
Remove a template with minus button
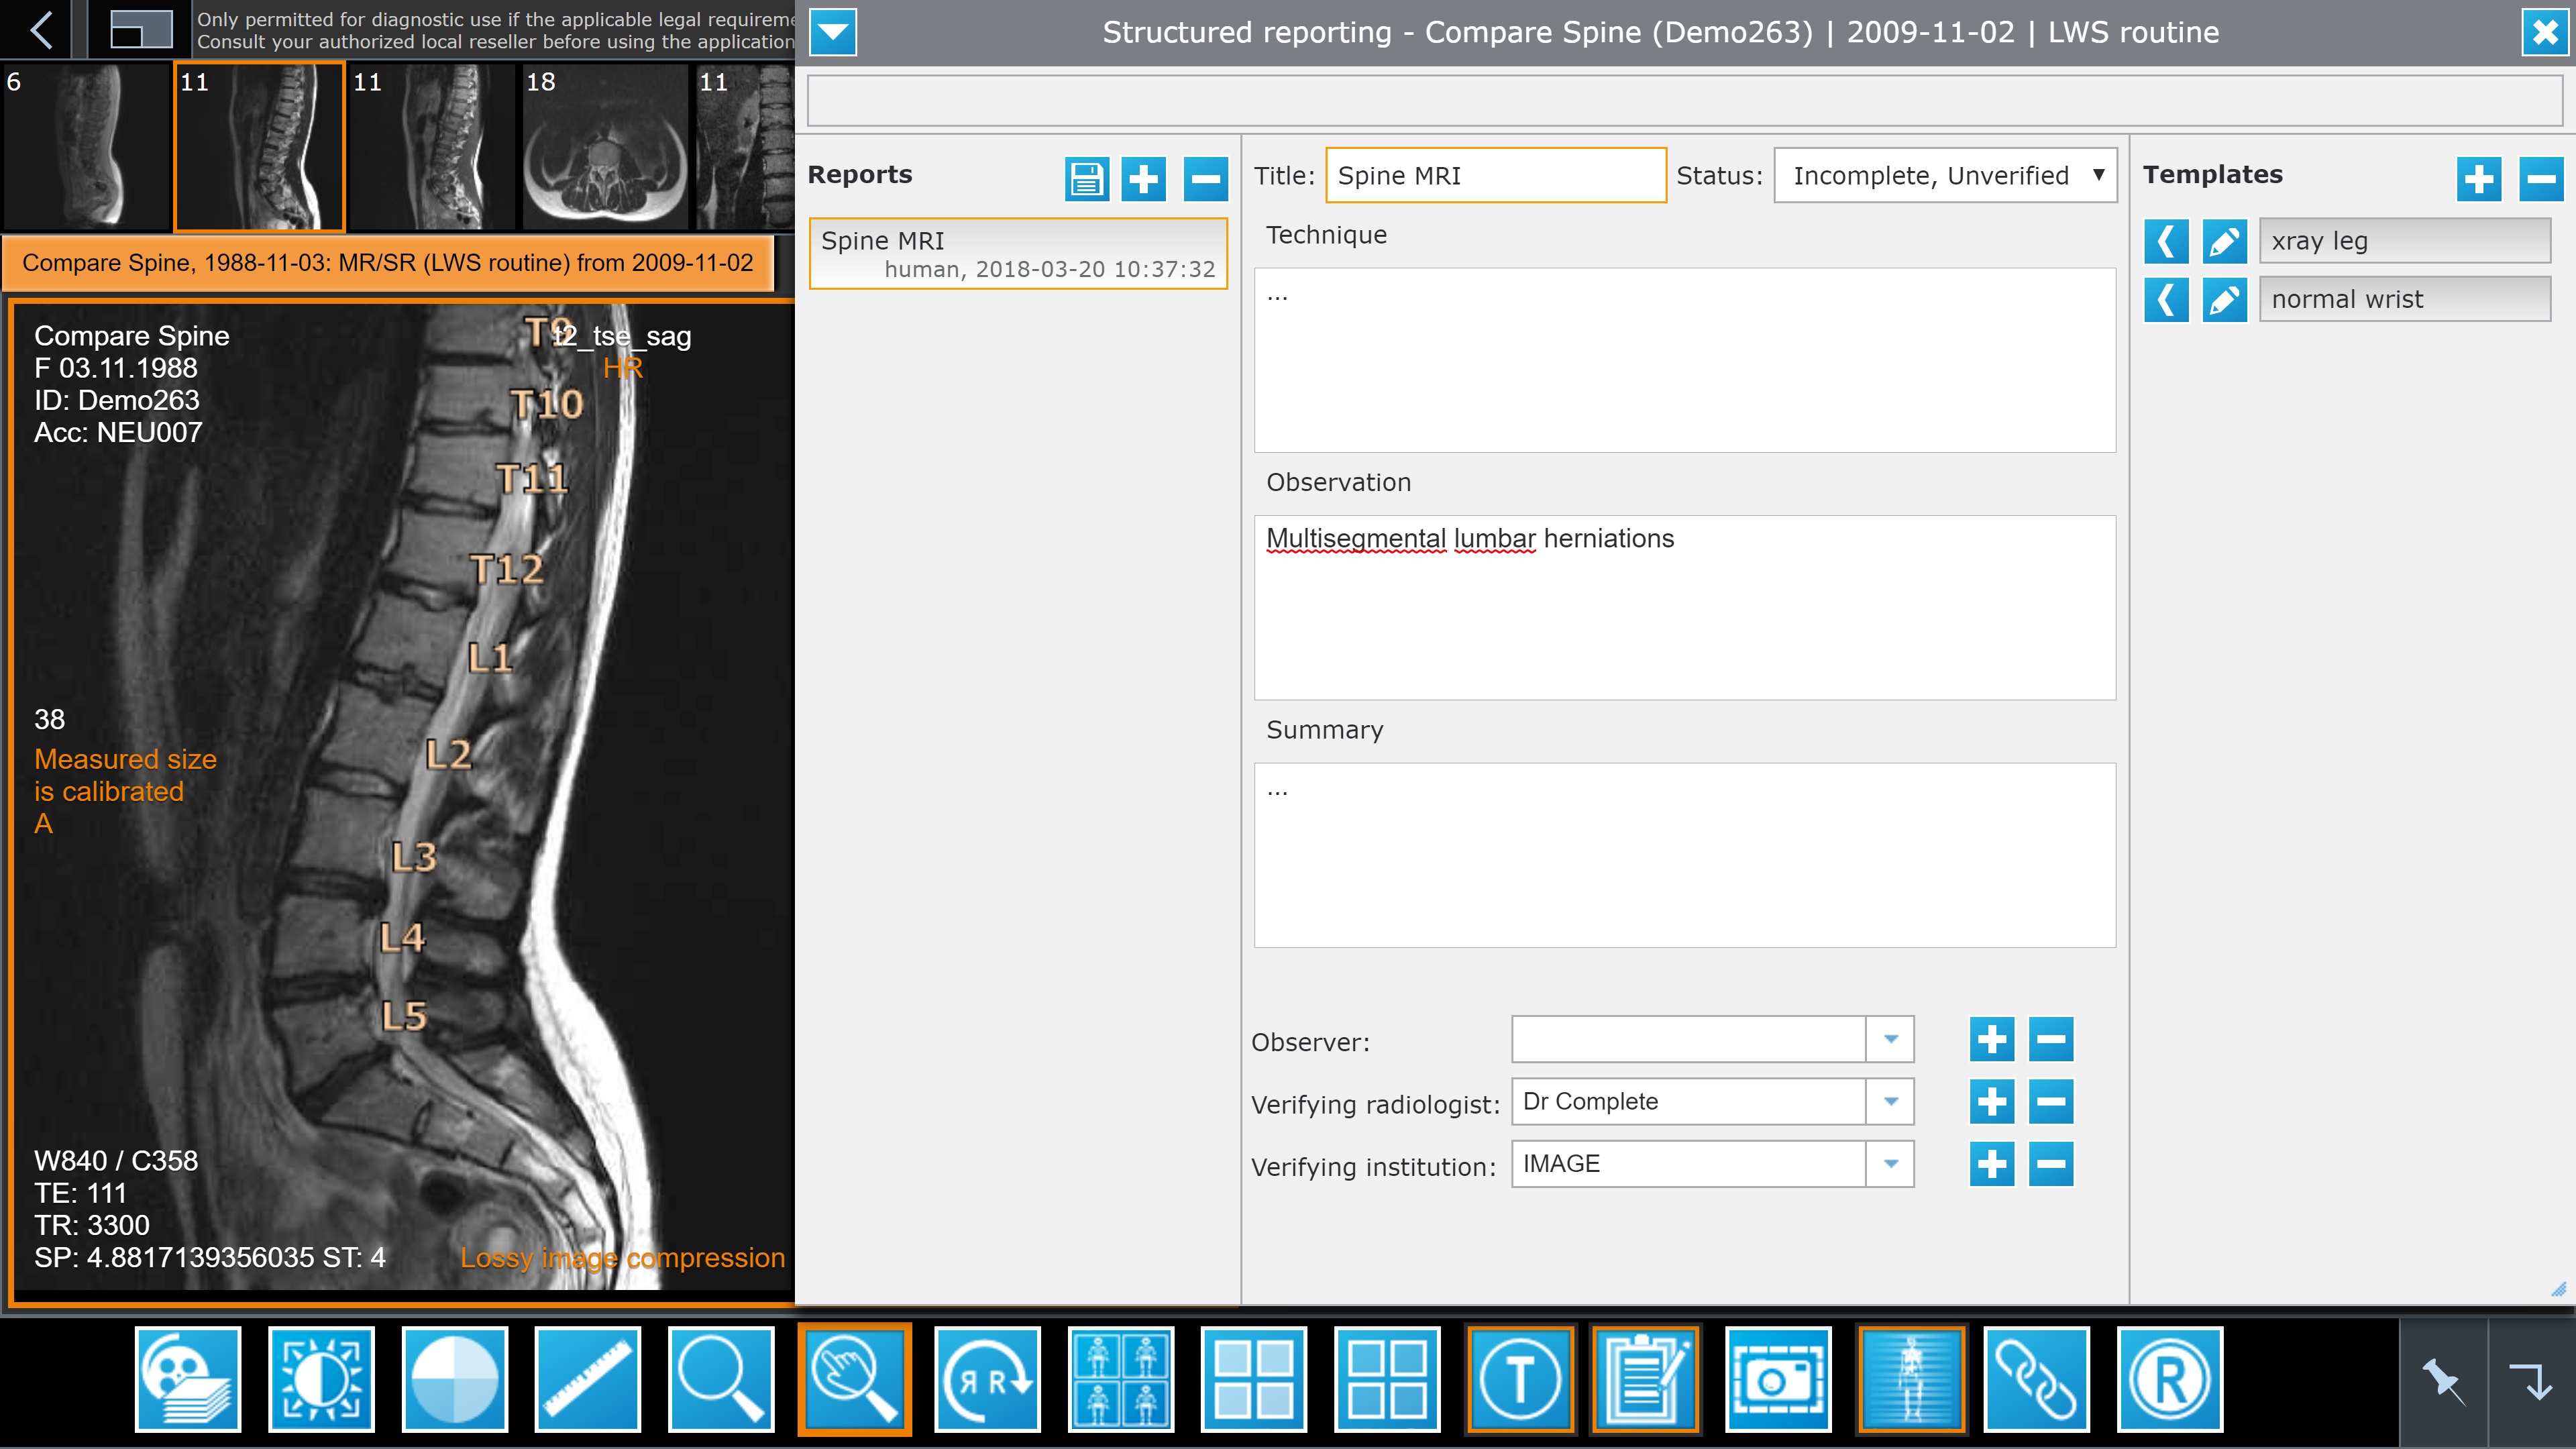tap(2540, 179)
